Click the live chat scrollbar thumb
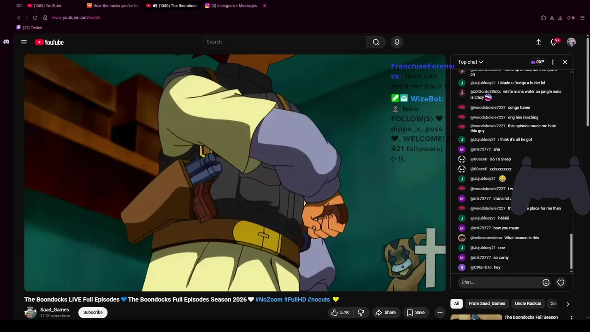 coord(572,251)
